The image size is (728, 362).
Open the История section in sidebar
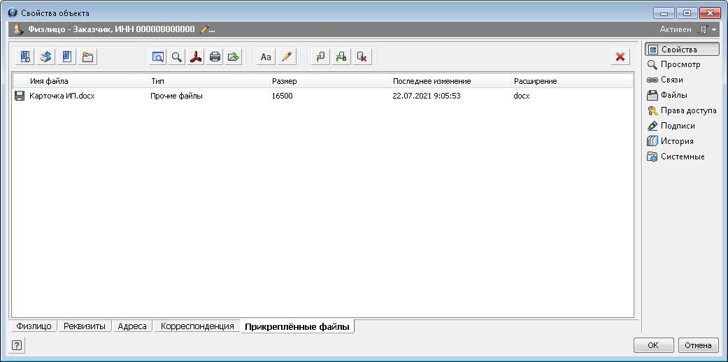click(x=676, y=141)
